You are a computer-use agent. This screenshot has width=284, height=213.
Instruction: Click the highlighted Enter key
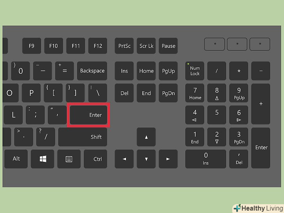point(89,115)
